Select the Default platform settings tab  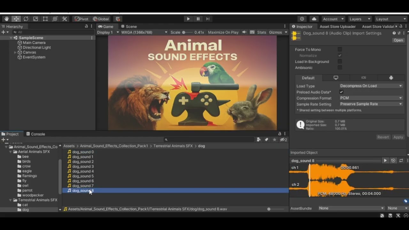(x=308, y=78)
